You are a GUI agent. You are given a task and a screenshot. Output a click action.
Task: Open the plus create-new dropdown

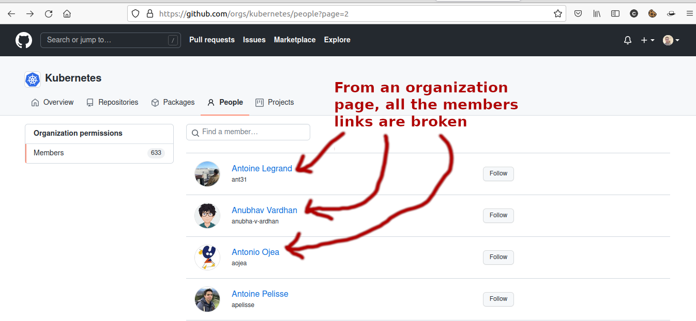(647, 40)
